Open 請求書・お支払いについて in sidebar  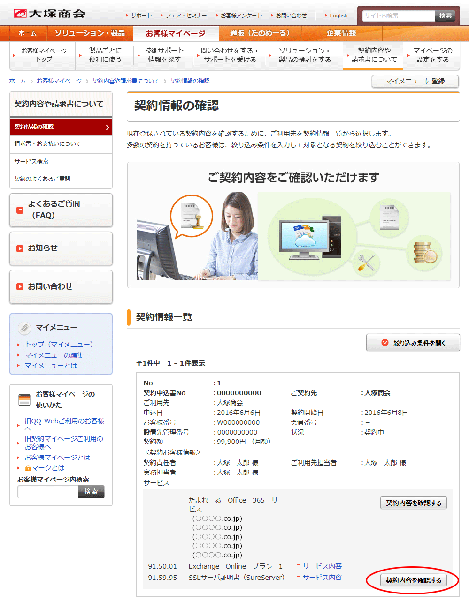pyautogui.click(x=61, y=144)
